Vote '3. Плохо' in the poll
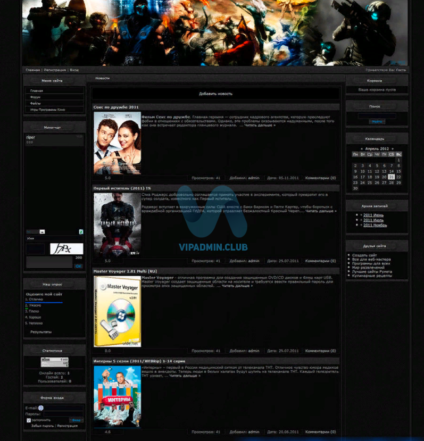The height and width of the screenshot is (441, 424). coord(32,311)
